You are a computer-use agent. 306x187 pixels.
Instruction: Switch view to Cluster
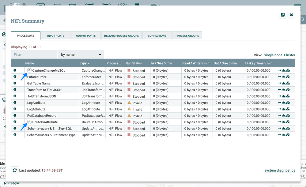tap(289, 55)
